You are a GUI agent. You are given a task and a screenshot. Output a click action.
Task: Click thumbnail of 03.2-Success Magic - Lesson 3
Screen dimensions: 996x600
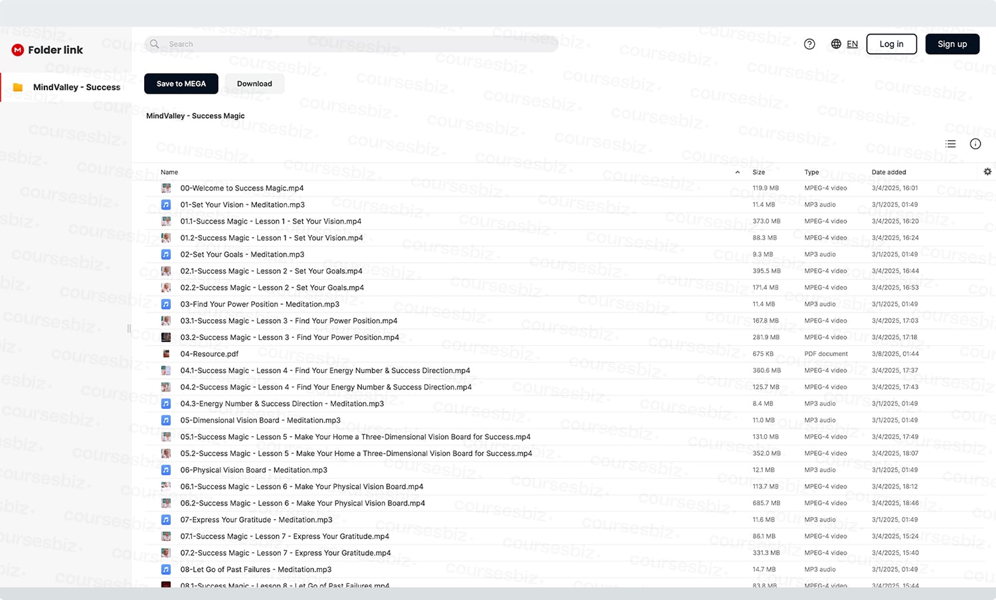(166, 337)
